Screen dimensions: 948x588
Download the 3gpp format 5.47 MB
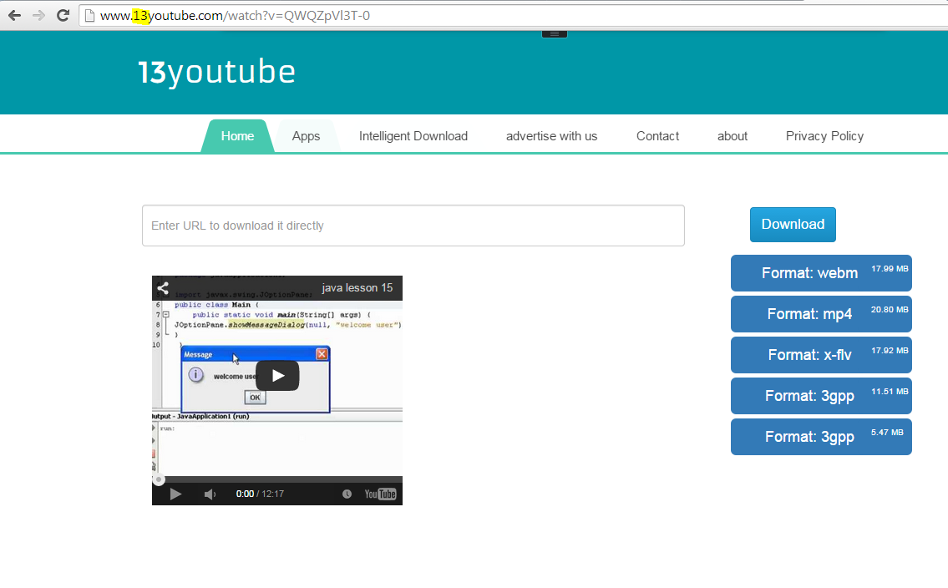pyautogui.click(x=821, y=437)
